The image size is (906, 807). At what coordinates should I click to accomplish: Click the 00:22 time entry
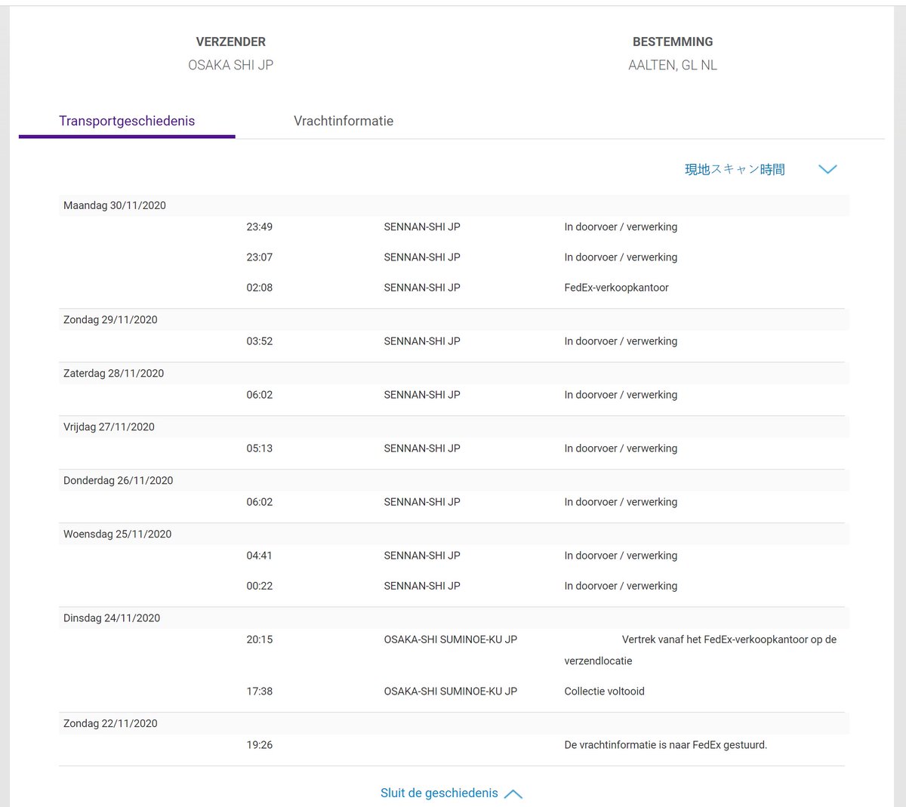[x=260, y=585]
